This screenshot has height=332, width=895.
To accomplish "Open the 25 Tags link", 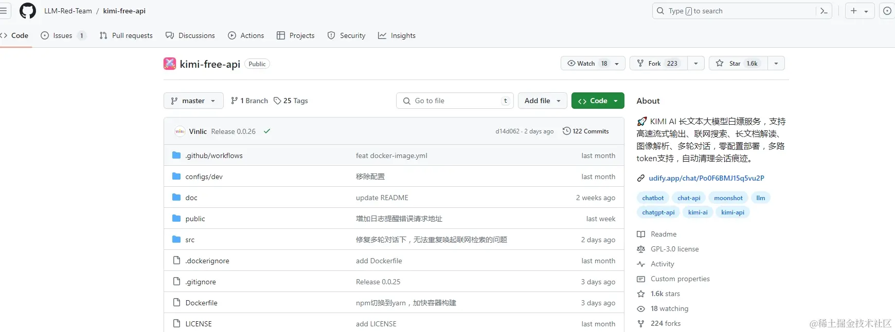I will pyautogui.click(x=291, y=101).
